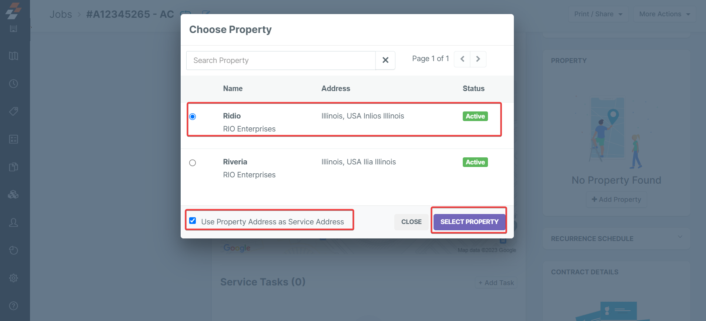The width and height of the screenshot is (706, 321).
Task: Select the Riveria property radio button
Action: pos(193,163)
